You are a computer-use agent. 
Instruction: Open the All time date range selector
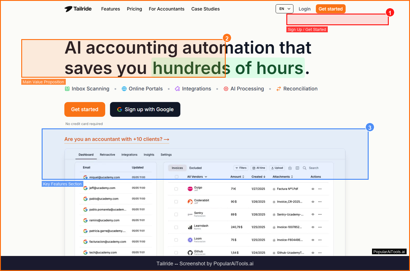point(259,168)
